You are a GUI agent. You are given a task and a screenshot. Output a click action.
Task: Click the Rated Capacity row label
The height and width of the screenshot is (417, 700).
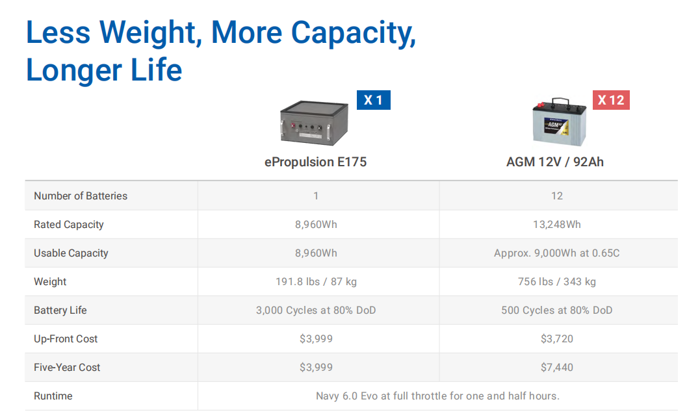(x=69, y=224)
